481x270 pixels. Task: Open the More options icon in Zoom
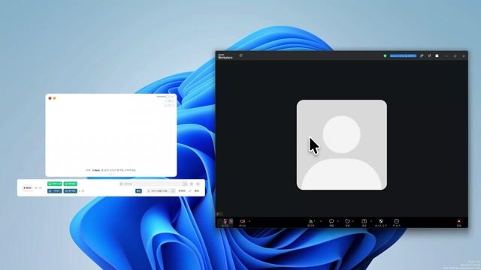(x=397, y=222)
